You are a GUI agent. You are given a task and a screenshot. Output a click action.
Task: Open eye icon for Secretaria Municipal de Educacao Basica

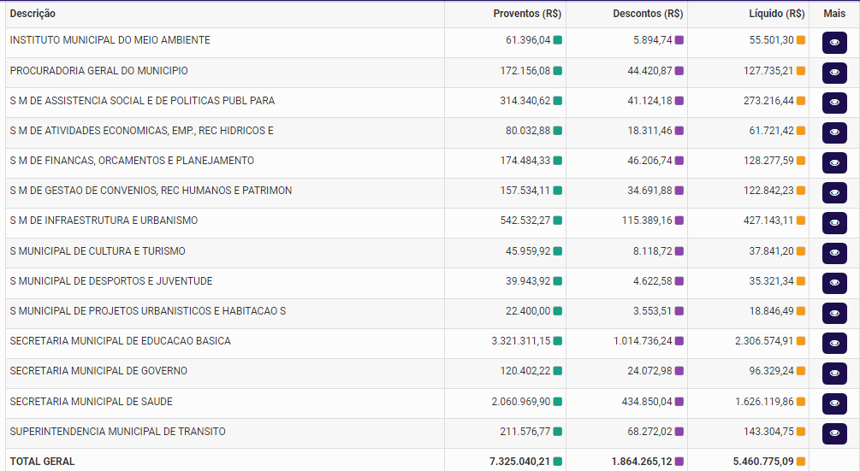(x=833, y=343)
